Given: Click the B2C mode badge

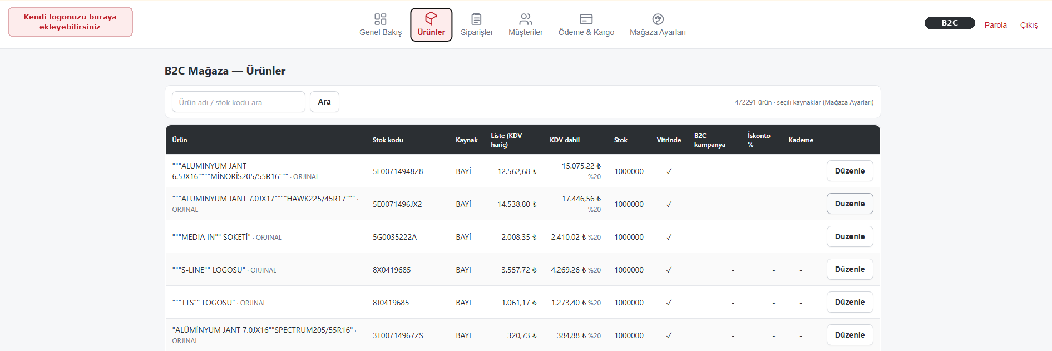Looking at the screenshot, I should point(950,23).
